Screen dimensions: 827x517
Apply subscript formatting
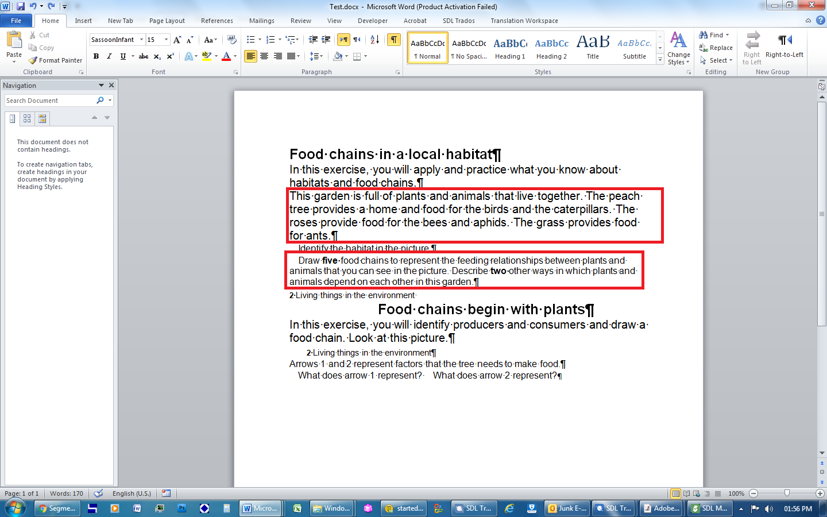pos(157,56)
